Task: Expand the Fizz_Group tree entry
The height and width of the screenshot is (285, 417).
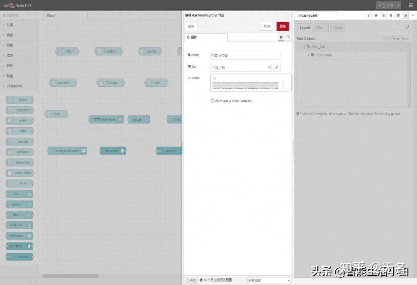Action: point(308,55)
